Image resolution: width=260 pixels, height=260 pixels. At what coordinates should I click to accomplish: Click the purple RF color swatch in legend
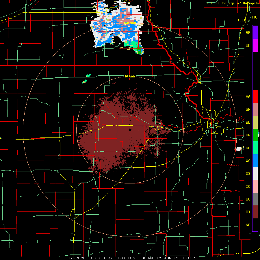pos(255,32)
